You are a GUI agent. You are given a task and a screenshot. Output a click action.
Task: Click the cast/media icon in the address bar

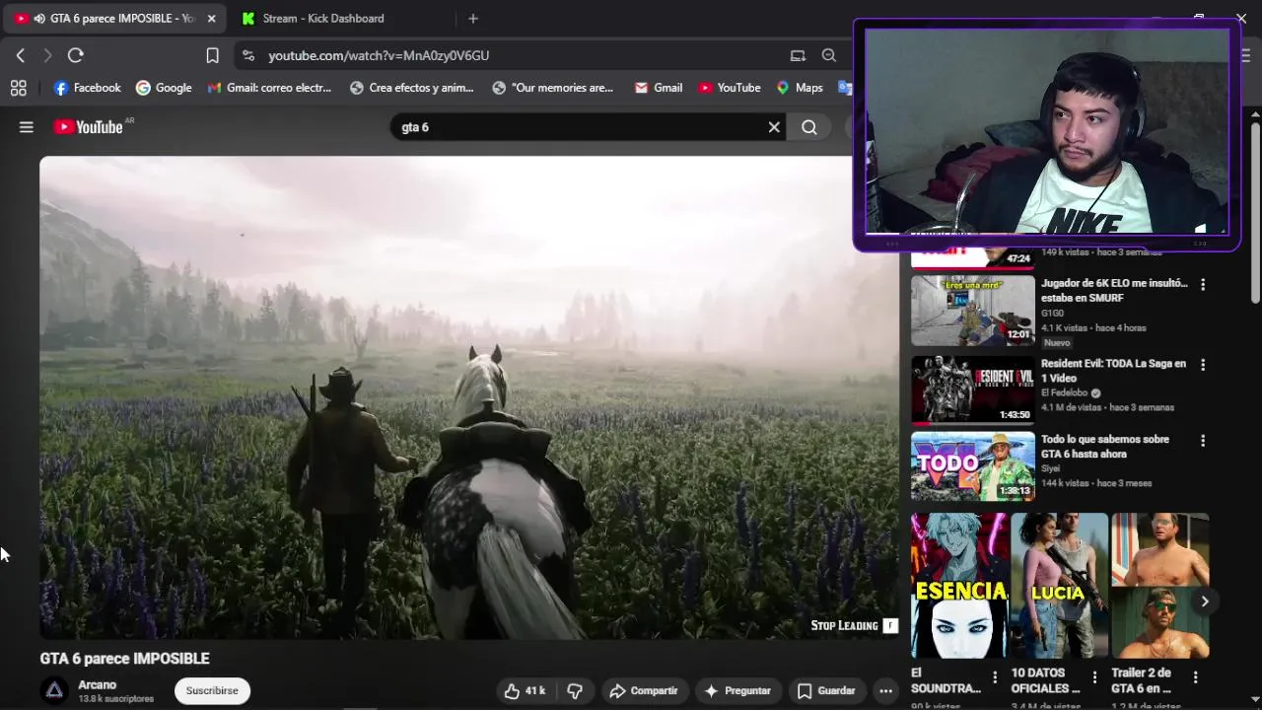(798, 55)
